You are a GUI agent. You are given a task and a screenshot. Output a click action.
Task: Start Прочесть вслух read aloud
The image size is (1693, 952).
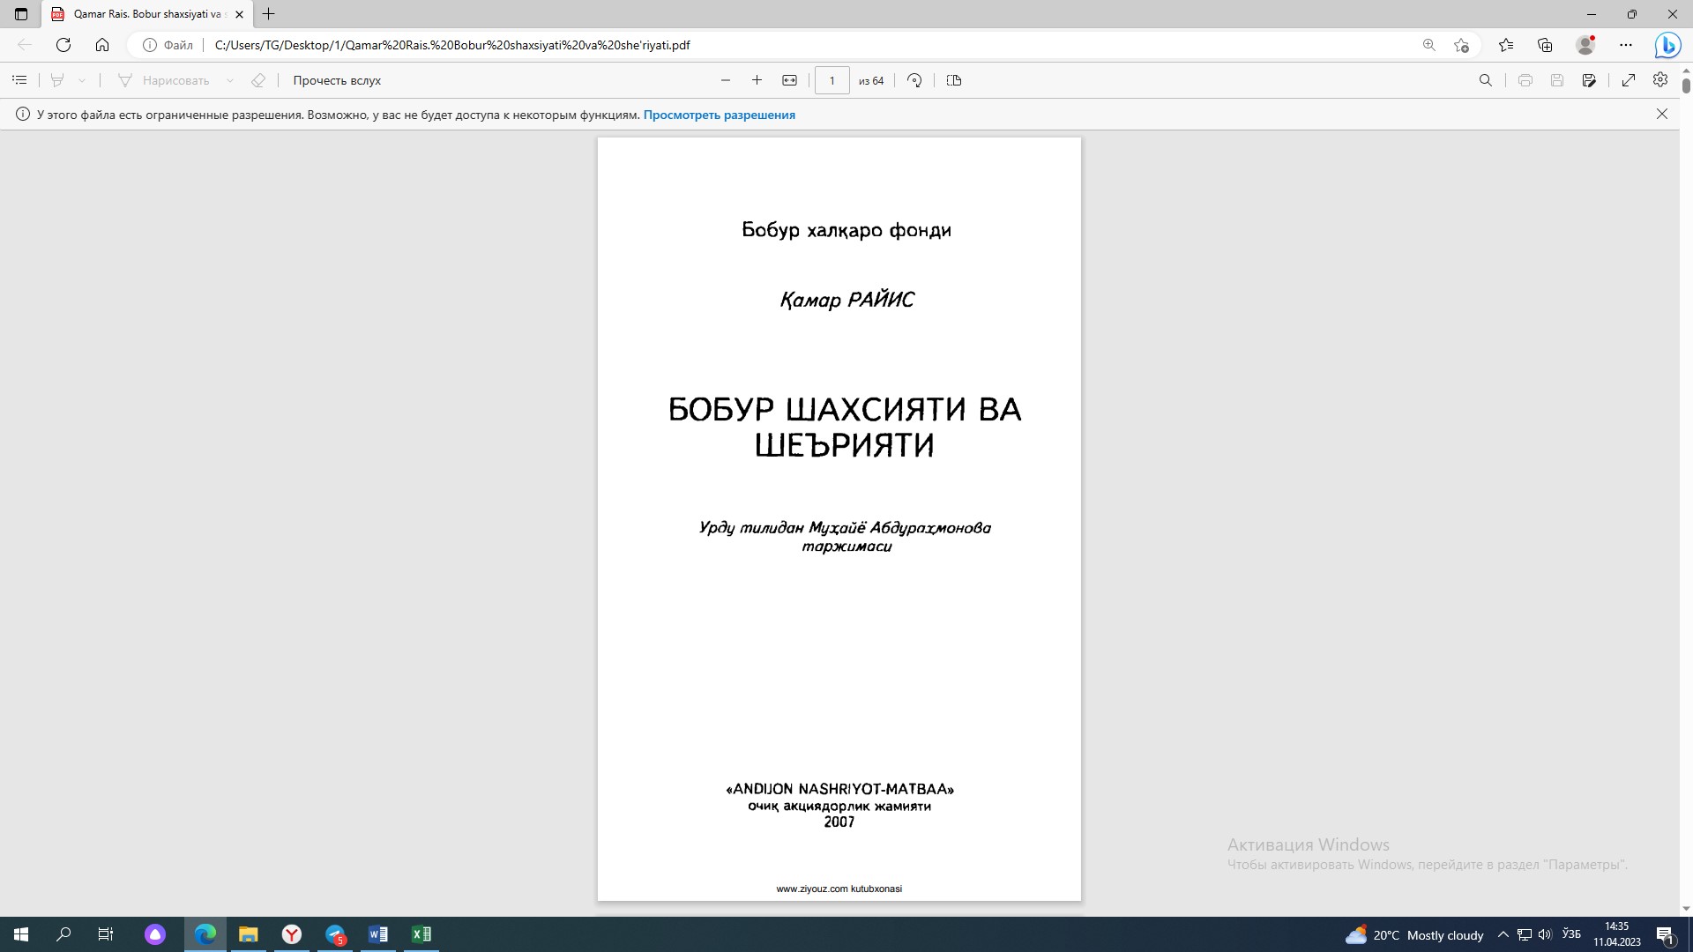(x=335, y=80)
